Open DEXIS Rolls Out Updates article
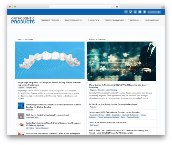The image size is (172, 145). 119,132
